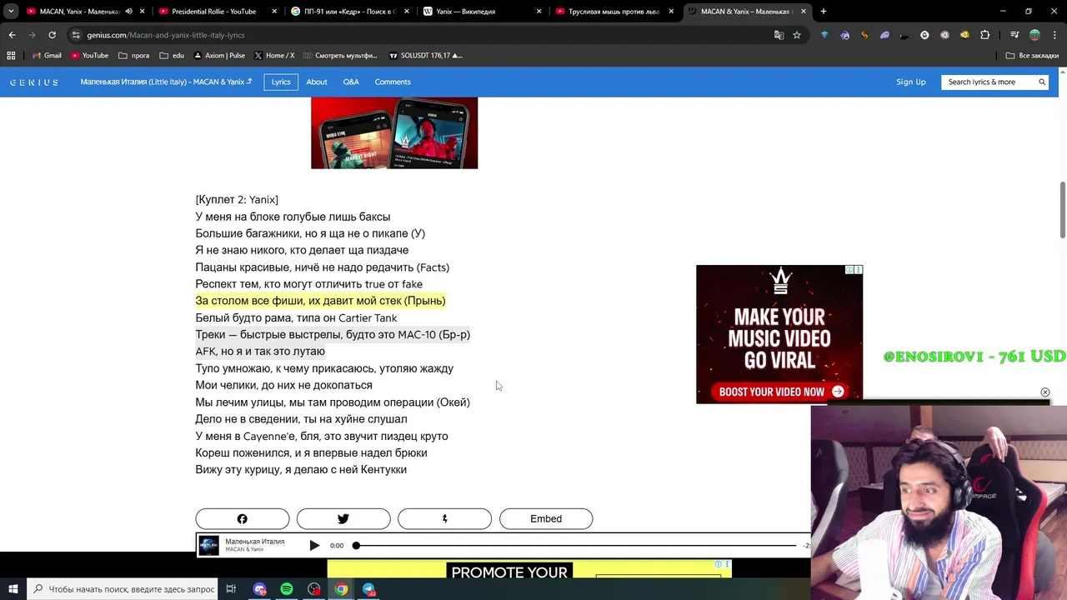
Task: Open a new browser tab
Action: coord(823,12)
